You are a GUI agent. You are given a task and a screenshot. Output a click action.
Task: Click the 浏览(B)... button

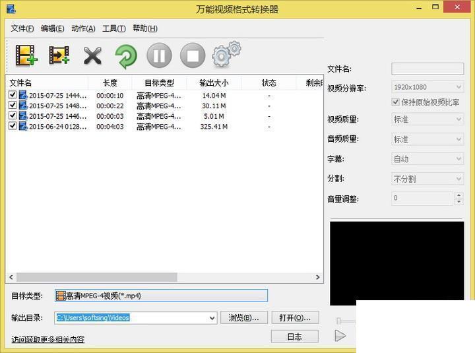point(244,318)
